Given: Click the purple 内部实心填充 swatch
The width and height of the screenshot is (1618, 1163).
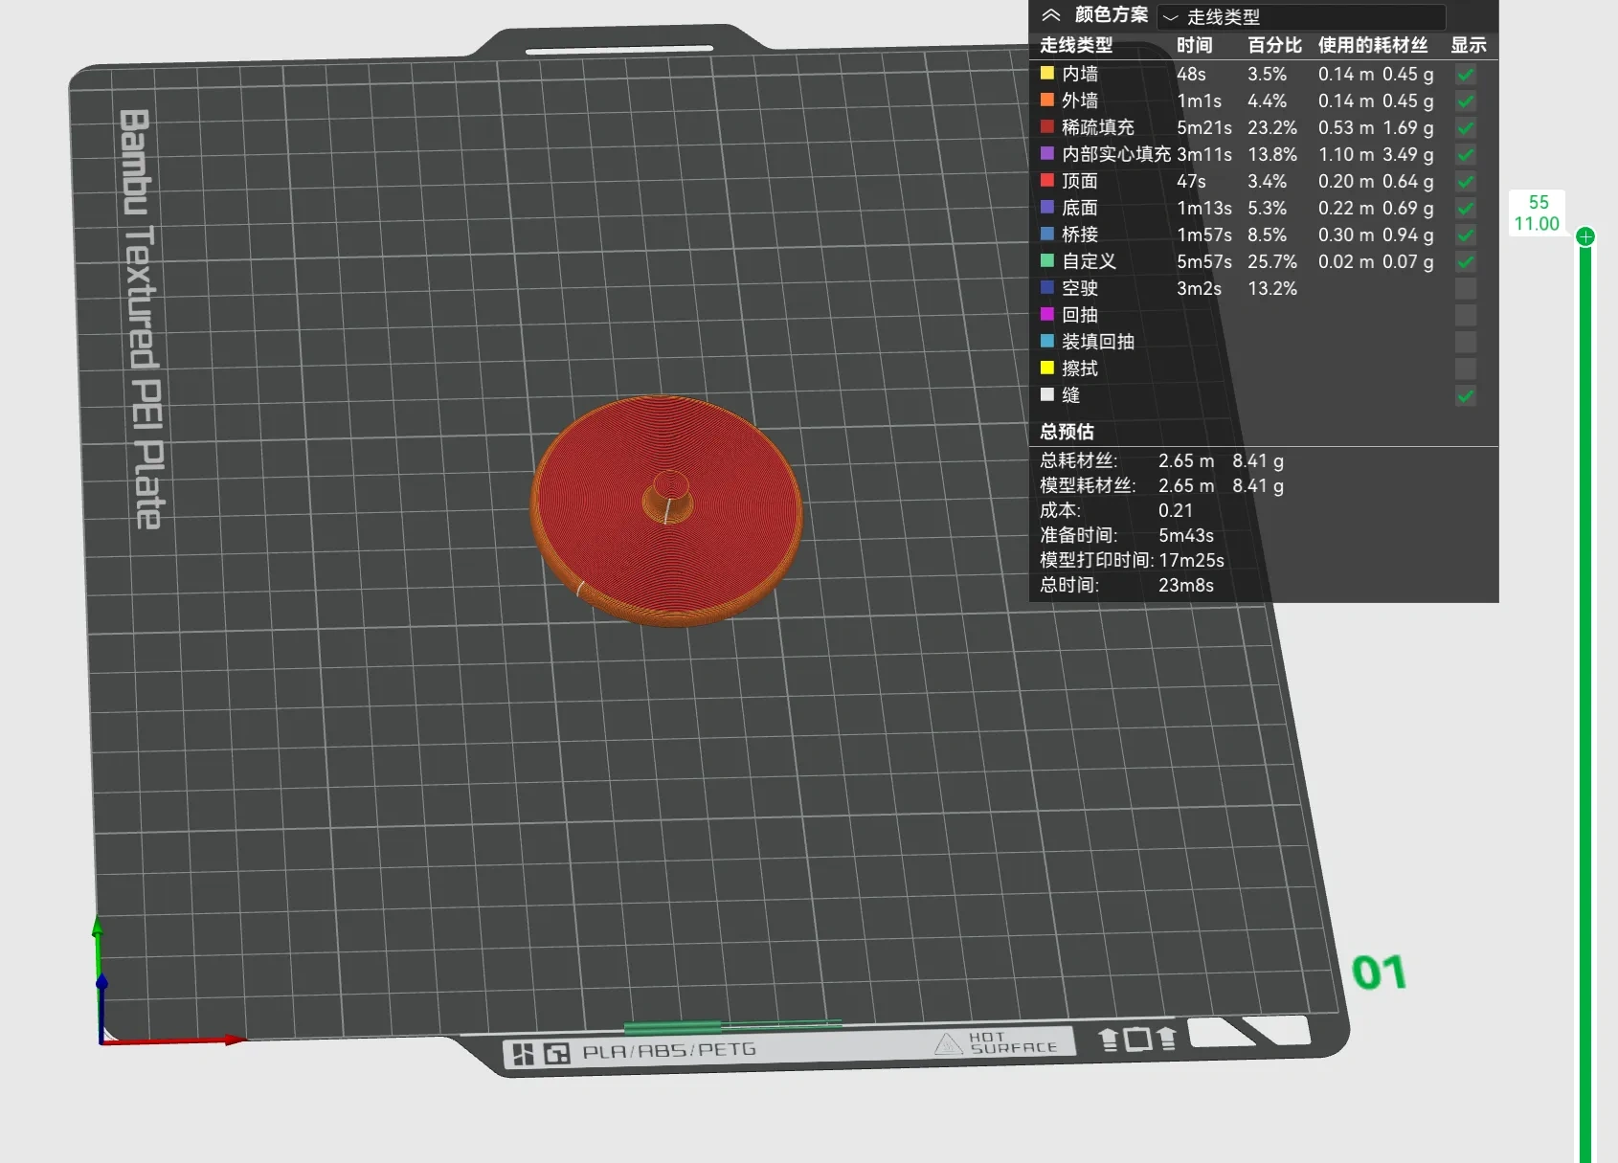Looking at the screenshot, I should click(x=1047, y=153).
